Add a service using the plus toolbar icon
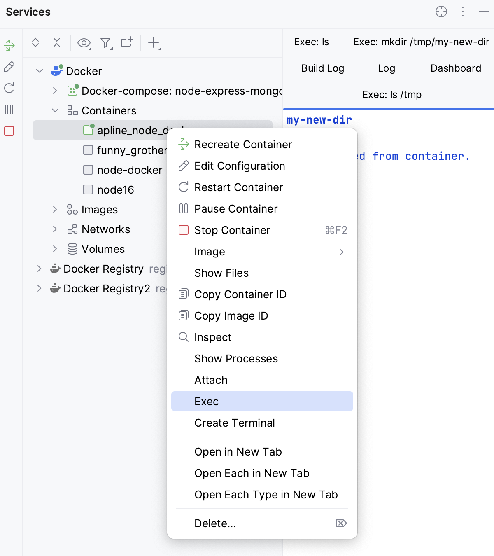The width and height of the screenshot is (494, 556). (154, 42)
